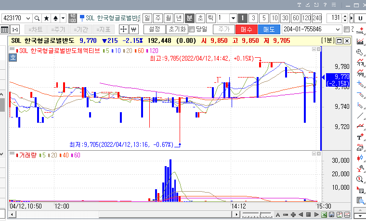Open the document search tool
The height and width of the screenshot is (221, 366).
coord(360,200)
